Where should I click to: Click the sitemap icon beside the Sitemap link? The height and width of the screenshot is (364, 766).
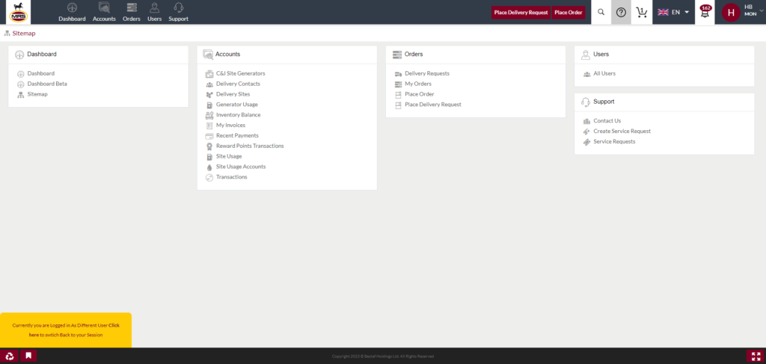[x=20, y=95]
